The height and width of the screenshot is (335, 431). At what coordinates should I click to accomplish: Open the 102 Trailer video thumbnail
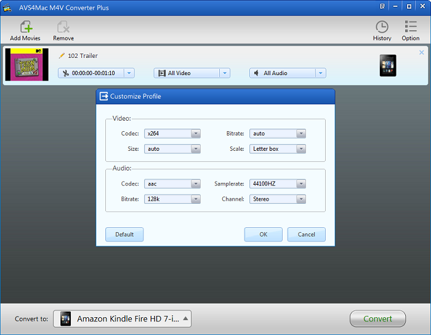coord(27,65)
